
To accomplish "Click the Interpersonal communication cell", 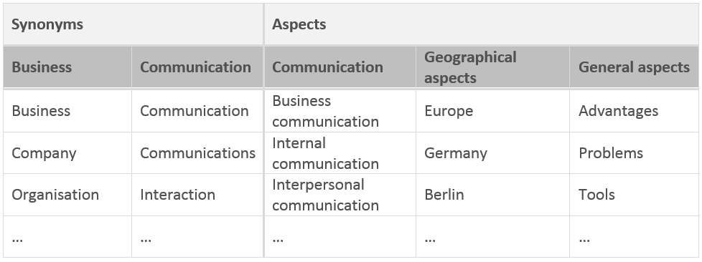I will 340,195.
